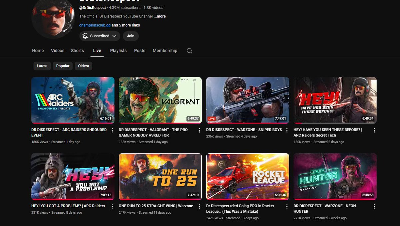
Task: Click the Join membership button
Action: 131,36
